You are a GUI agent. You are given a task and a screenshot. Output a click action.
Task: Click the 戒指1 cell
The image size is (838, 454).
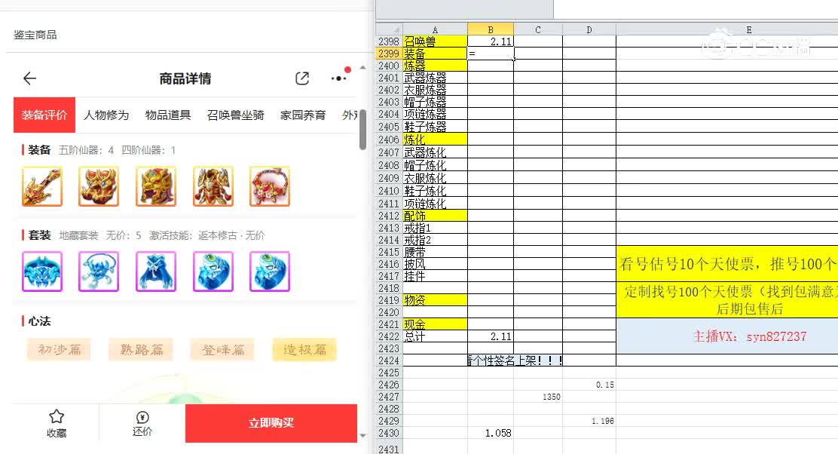435,229
